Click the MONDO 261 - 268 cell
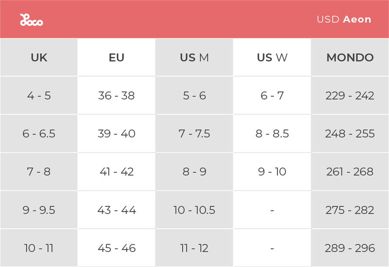389x267 pixels. [350, 172]
